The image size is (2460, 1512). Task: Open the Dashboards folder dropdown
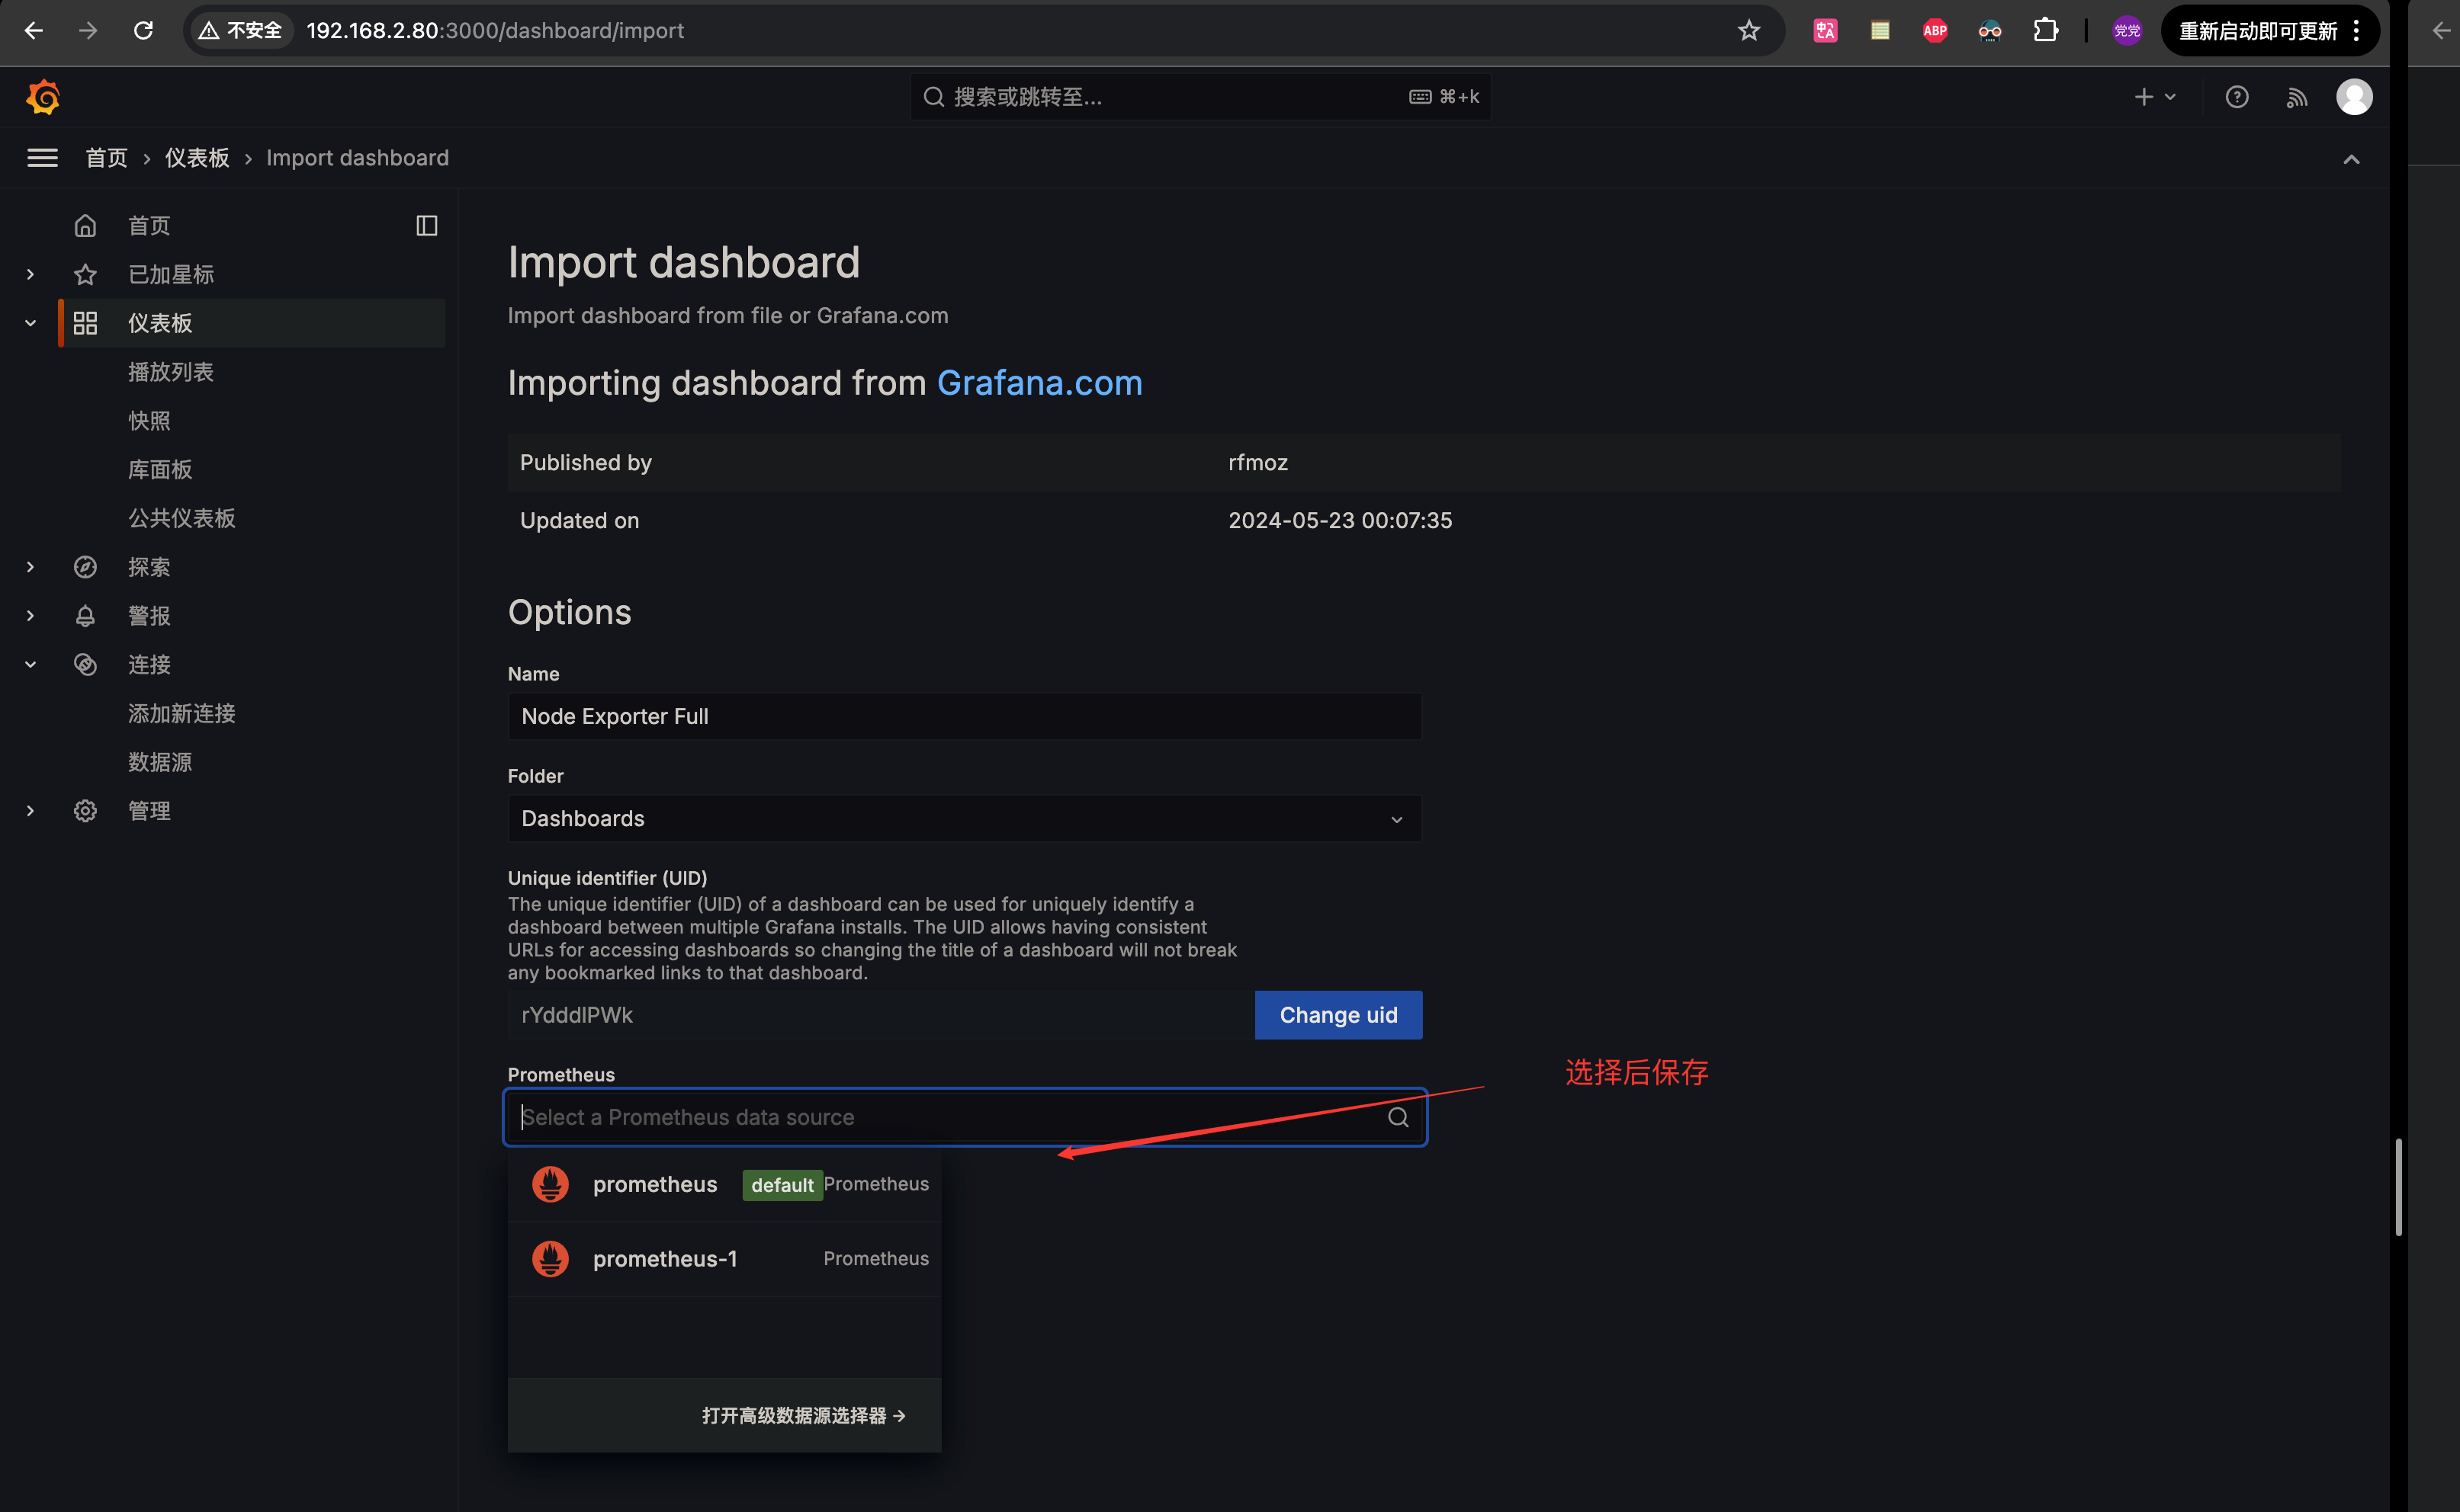point(965,819)
